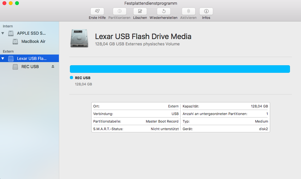Click the Erste Hilfe stethoscope icon

(97, 11)
